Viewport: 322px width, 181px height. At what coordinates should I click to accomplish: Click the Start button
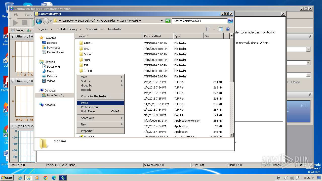point(7,177)
